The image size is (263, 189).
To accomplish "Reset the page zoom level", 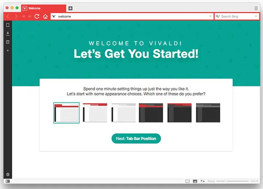I will coord(211,181).
